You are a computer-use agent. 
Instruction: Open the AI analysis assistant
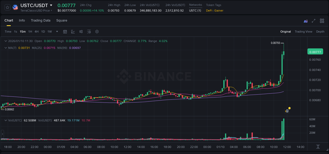pos(305,21)
